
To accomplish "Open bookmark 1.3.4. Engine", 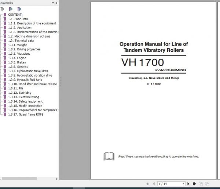I will [17, 58].
